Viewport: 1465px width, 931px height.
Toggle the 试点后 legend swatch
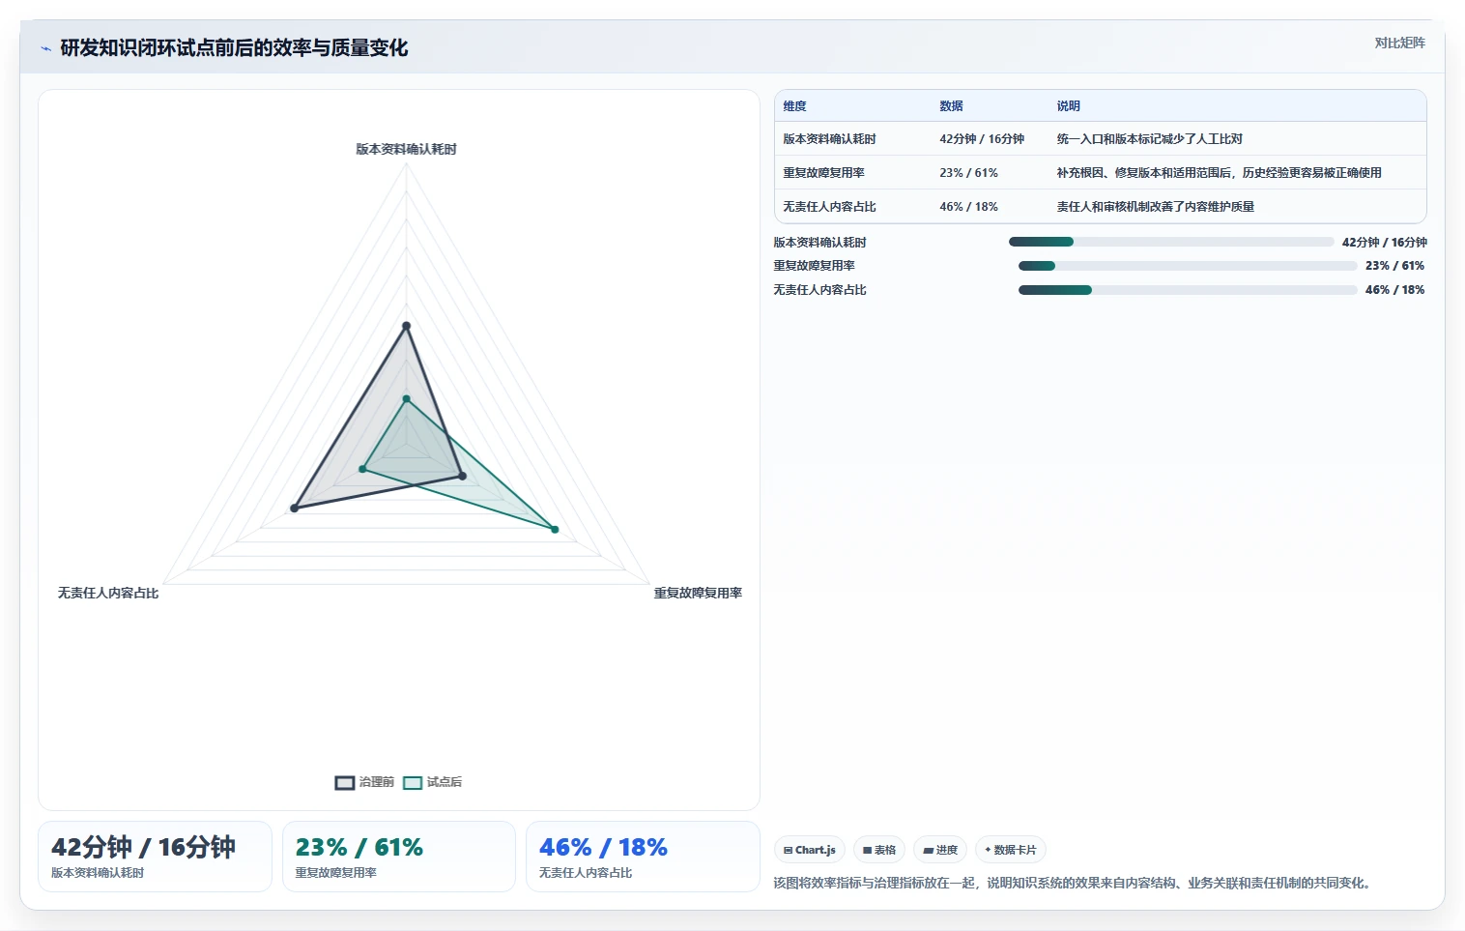point(413,782)
